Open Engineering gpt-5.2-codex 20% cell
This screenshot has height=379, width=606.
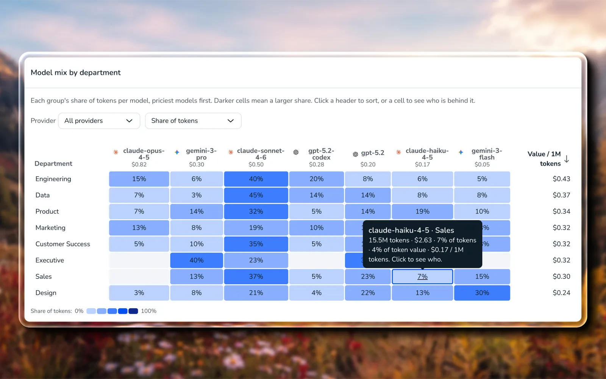(317, 179)
